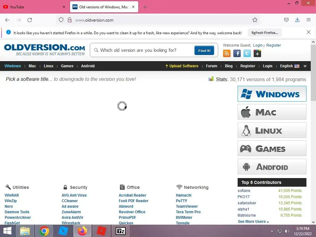Click Upload Software in the nav bar
Viewport: 316px width, 237px height.
tap(182, 66)
